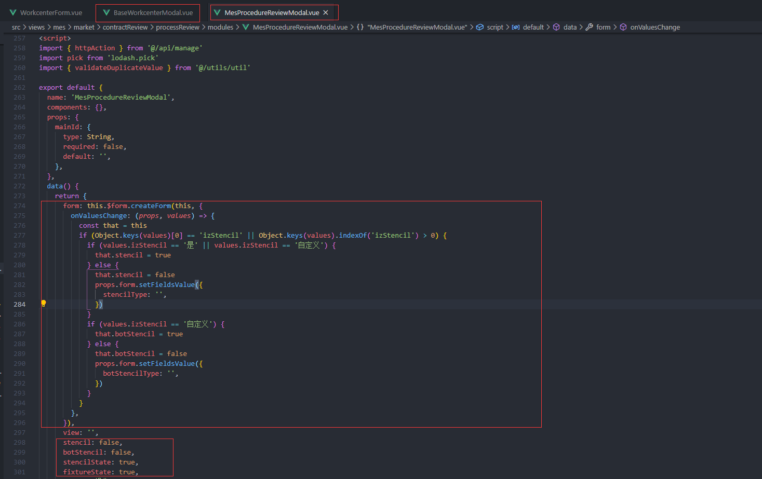Click line number 274 in the gutter
Image resolution: width=762 pixels, height=479 pixels.
point(19,206)
